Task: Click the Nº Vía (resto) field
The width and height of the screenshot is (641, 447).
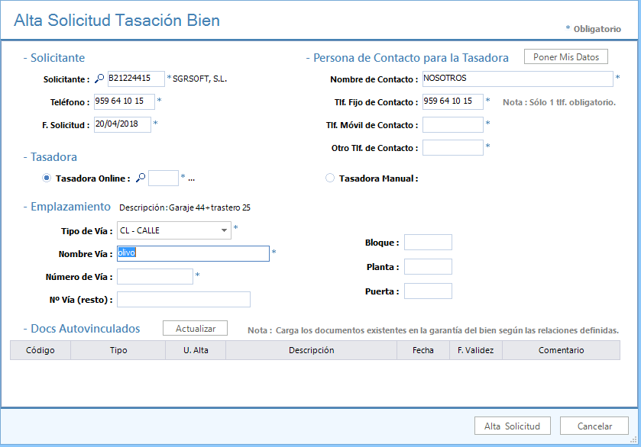Action: point(183,299)
